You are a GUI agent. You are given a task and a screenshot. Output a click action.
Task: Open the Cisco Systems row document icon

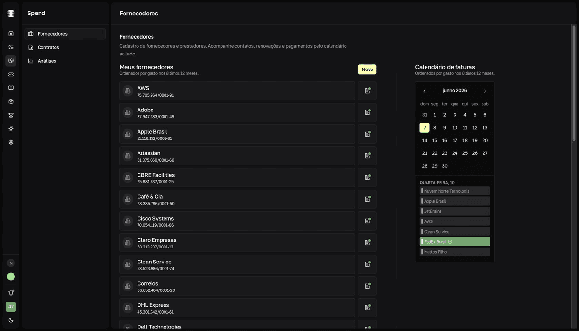pyautogui.click(x=367, y=221)
